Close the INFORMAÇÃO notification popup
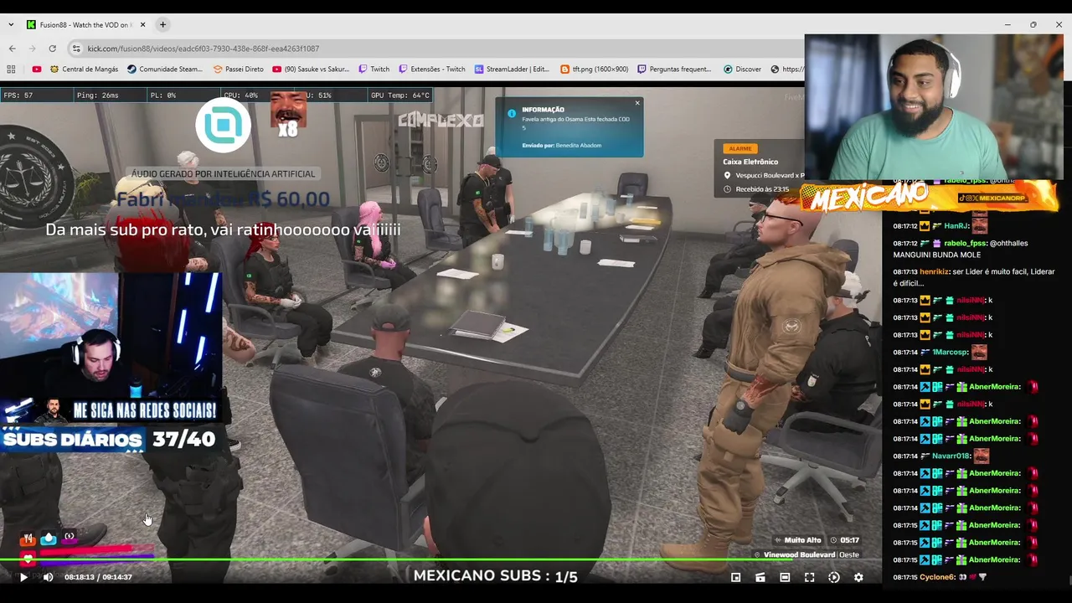Viewport: 1072px width, 603px height. coord(637,103)
